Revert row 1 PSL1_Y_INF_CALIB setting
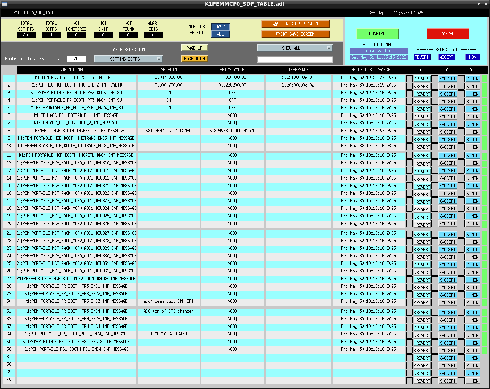 [422, 79]
